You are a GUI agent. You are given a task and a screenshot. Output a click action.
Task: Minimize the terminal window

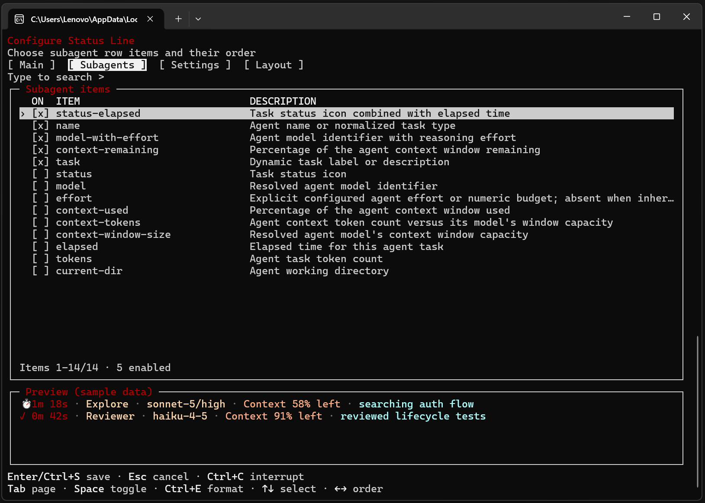pos(627,16)
